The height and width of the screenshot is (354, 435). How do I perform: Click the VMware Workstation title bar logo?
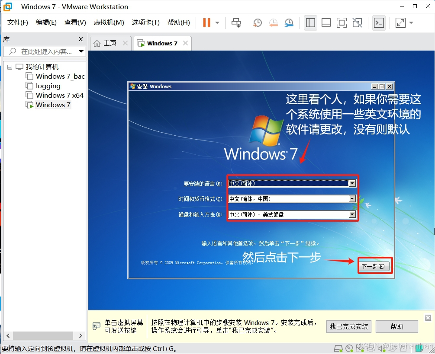click(7, 6)
